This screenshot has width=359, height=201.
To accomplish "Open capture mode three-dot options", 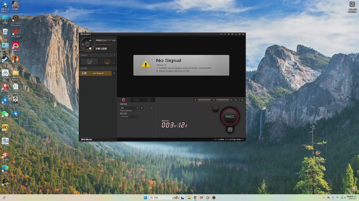I will pyautogui.click(x=114, y=55).
